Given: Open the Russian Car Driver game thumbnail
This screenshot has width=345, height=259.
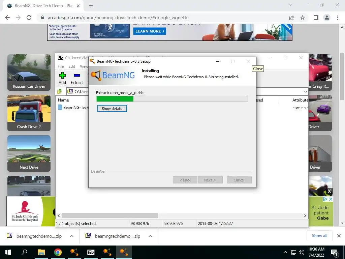Looking at the screenshot, I should tap(29, 73).
